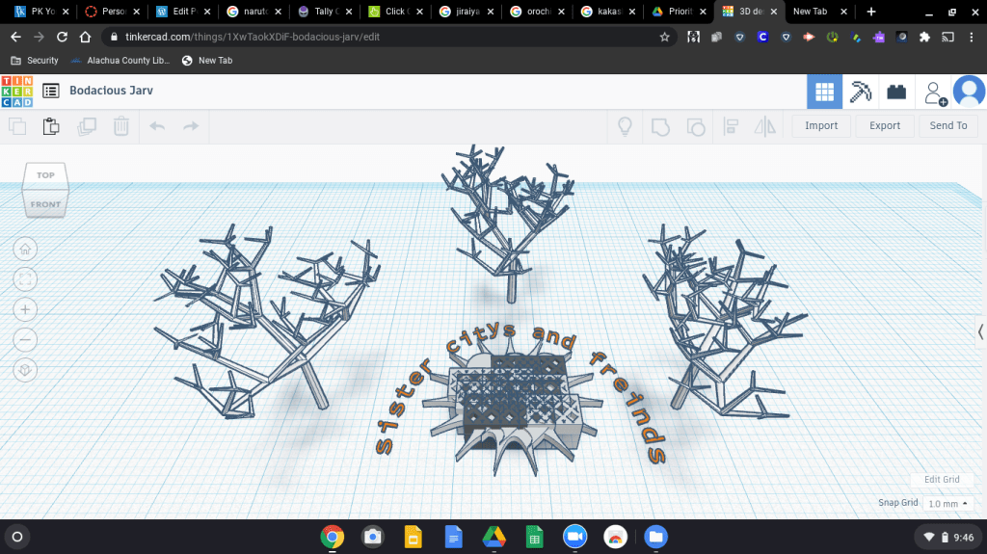Image resolution: width=987 pixels, height=554 pixels.
Task: Toggle perspective/orthographic view cube icon
Action: pyautogui.click(x=25, y=370)
